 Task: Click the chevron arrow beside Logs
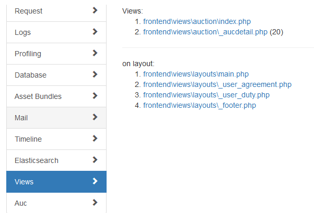95,32
